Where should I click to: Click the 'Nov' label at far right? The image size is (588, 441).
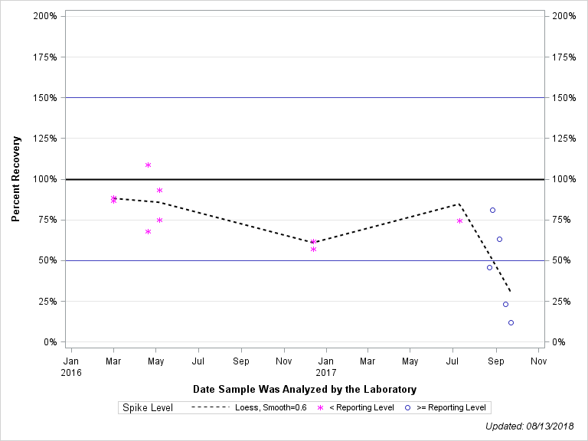[x=538, y=361]
